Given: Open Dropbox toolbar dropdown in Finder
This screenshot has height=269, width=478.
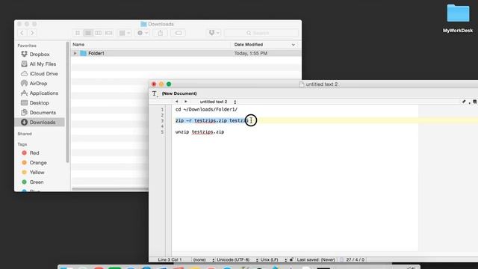Looking at the screenshot, I should 214,33.
